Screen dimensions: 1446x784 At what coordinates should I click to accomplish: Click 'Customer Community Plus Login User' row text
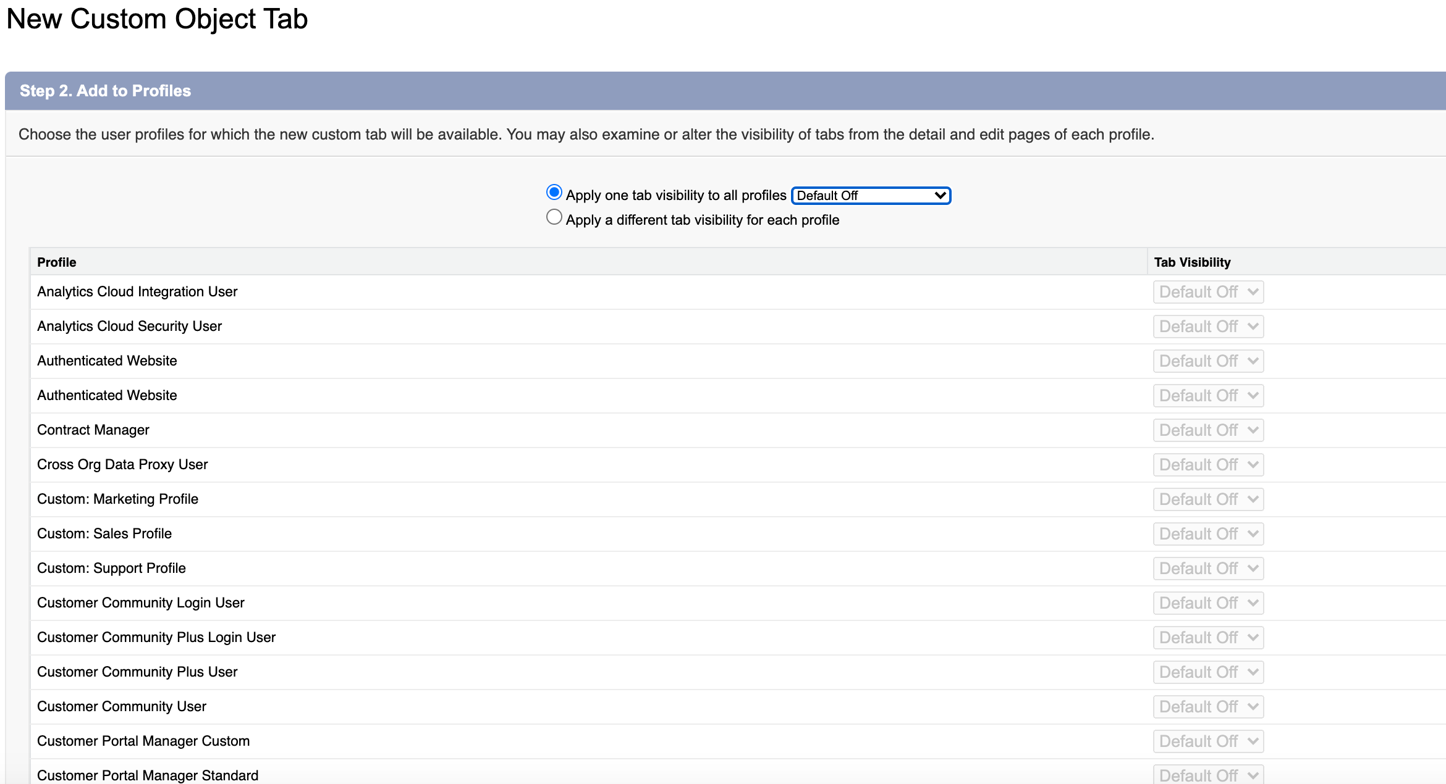pos(156,637)
